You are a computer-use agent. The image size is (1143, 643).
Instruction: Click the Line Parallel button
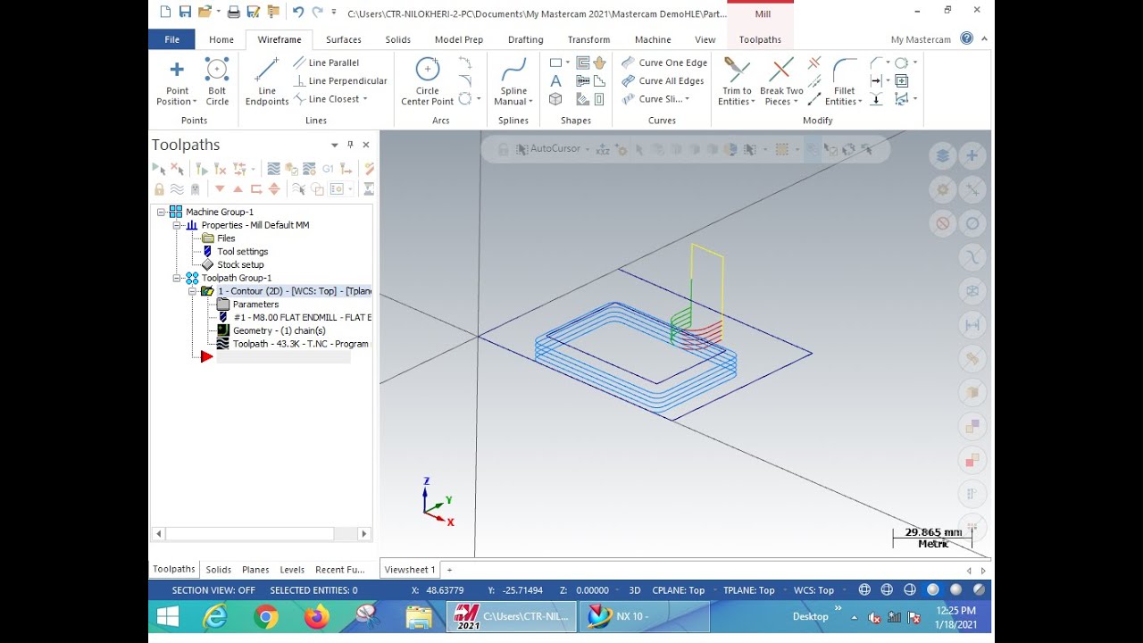click(326, 63)
